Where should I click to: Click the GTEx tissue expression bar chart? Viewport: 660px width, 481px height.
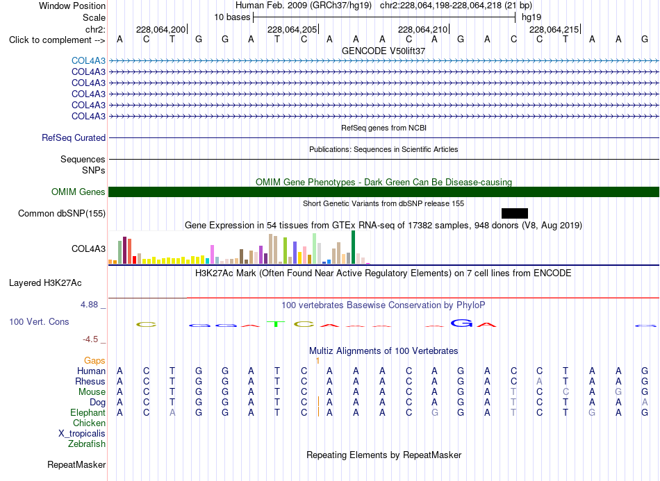pos(239,247)
